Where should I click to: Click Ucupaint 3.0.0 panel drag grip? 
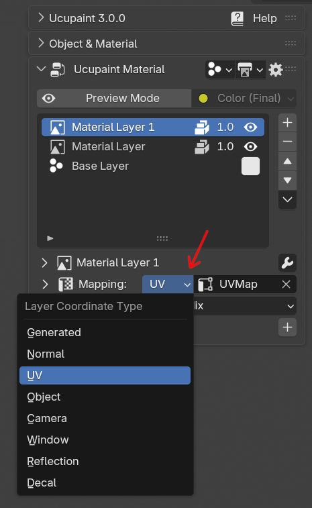tap(291, 18)
